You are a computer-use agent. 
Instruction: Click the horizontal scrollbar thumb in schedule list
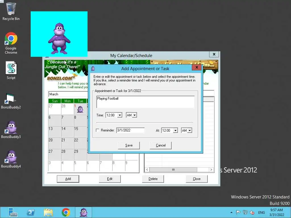tap(173, 170)
